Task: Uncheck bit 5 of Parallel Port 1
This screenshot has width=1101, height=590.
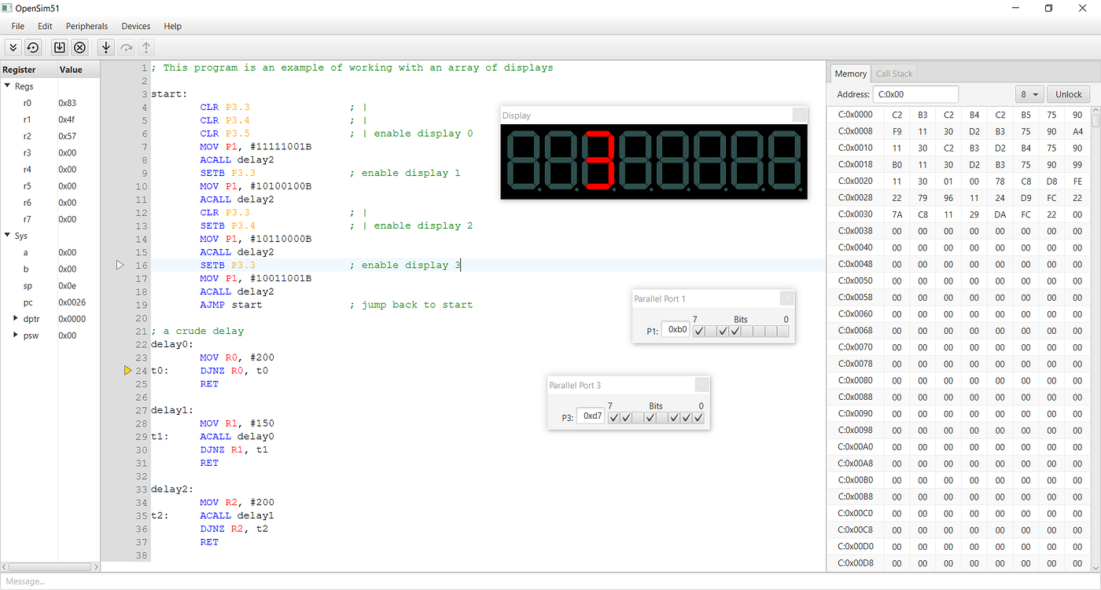Action: pyautogui.click(x=723, y=331)
